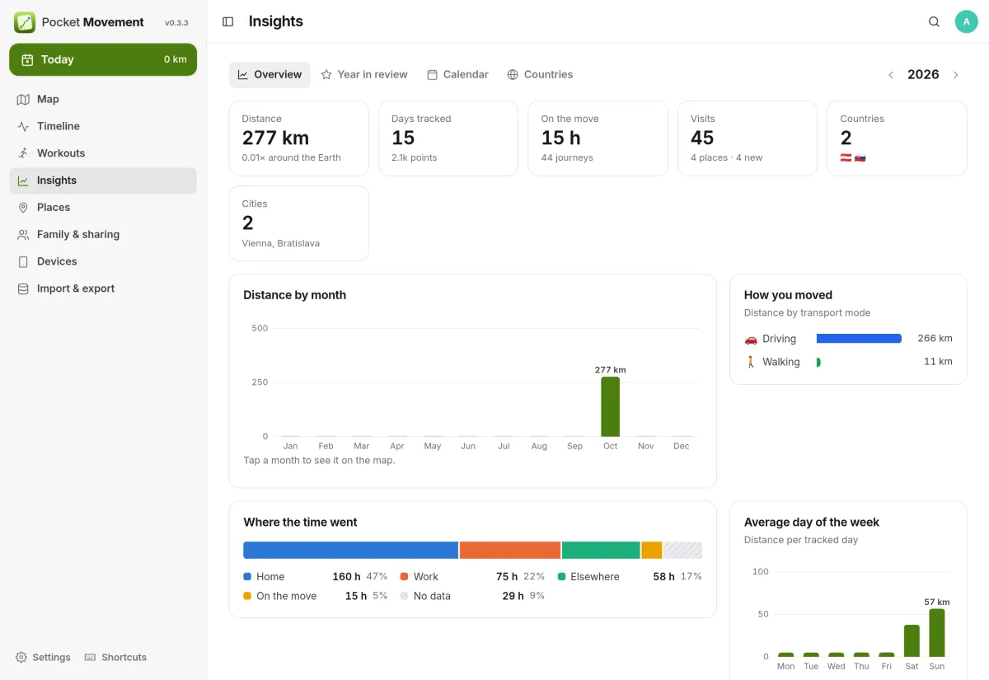This screenshot has height=680, width=989.
Task: Open Places in the sidebar
Action: pyautogui.click(x=103, y=208)
